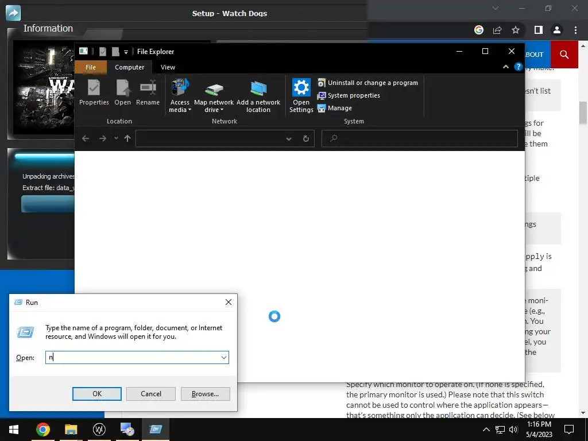
Task: Go forward in File Explorer navigation
Action: 102,138
